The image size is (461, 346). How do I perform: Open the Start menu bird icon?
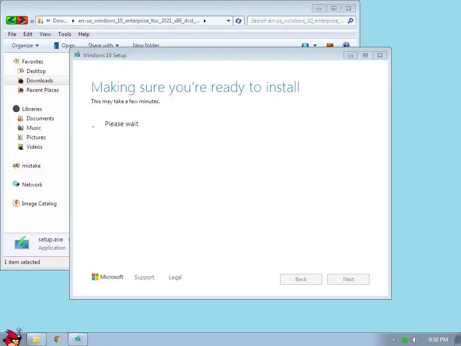(12, 338)
